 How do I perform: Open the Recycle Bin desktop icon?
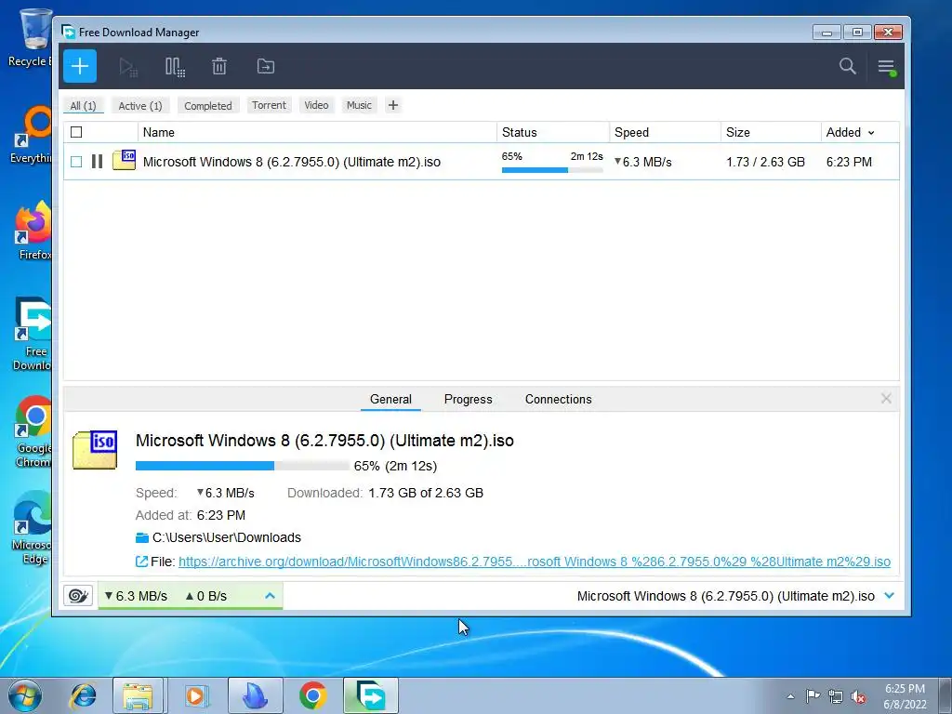click(32, 37)
